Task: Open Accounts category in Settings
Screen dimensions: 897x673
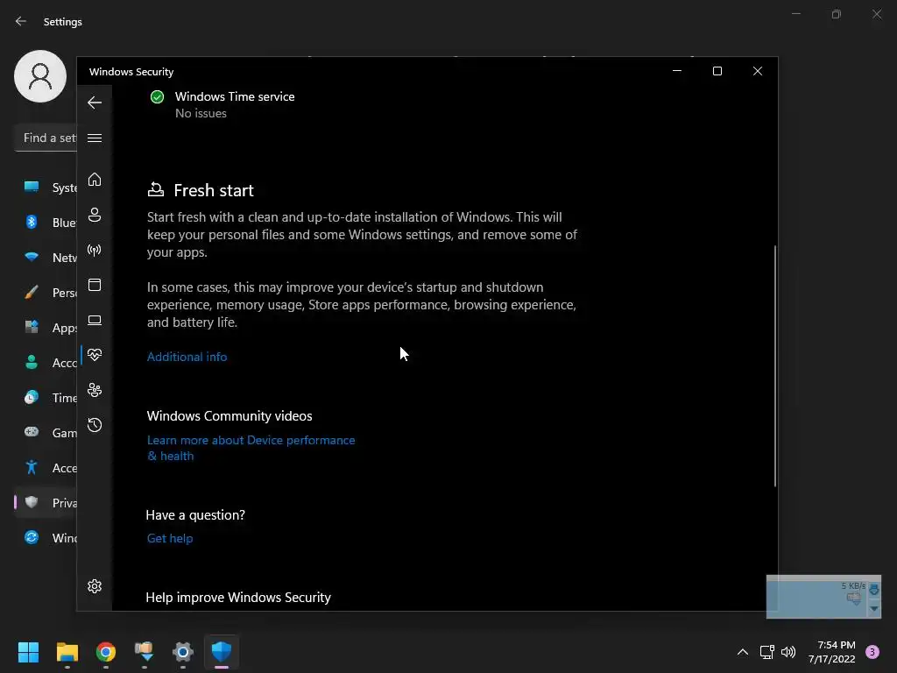Action: 46,363
